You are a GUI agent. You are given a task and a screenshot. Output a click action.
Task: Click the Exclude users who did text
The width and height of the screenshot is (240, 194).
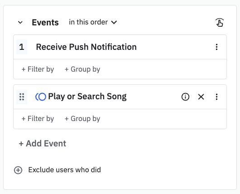tap(65, 170)
